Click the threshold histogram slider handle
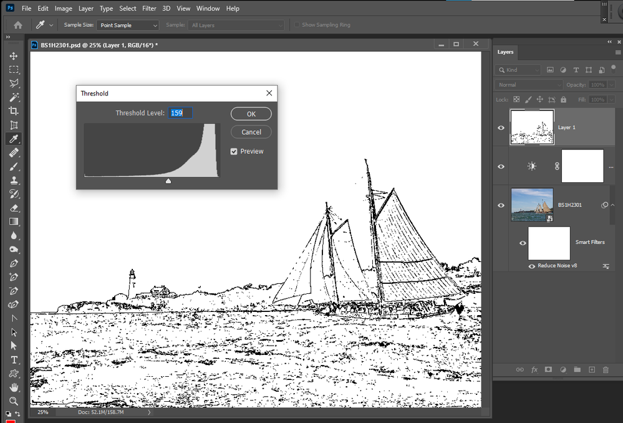The image size is (623, 423). click(x=168, y=182)
